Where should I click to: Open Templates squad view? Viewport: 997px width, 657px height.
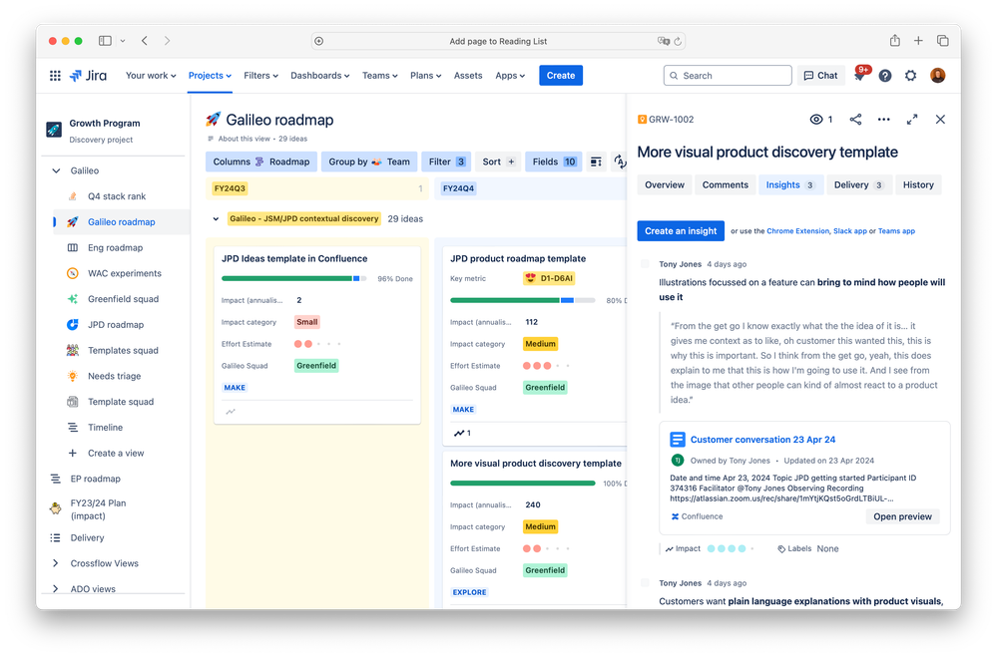click(x=123, y=351)
